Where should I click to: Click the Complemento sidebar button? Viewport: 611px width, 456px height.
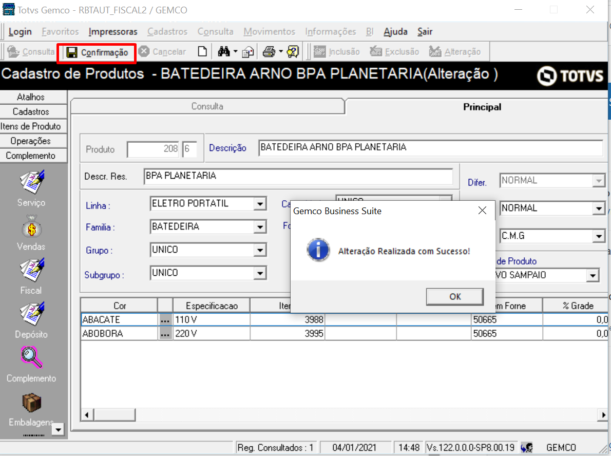pyautogui.click(x=30, y=156)
